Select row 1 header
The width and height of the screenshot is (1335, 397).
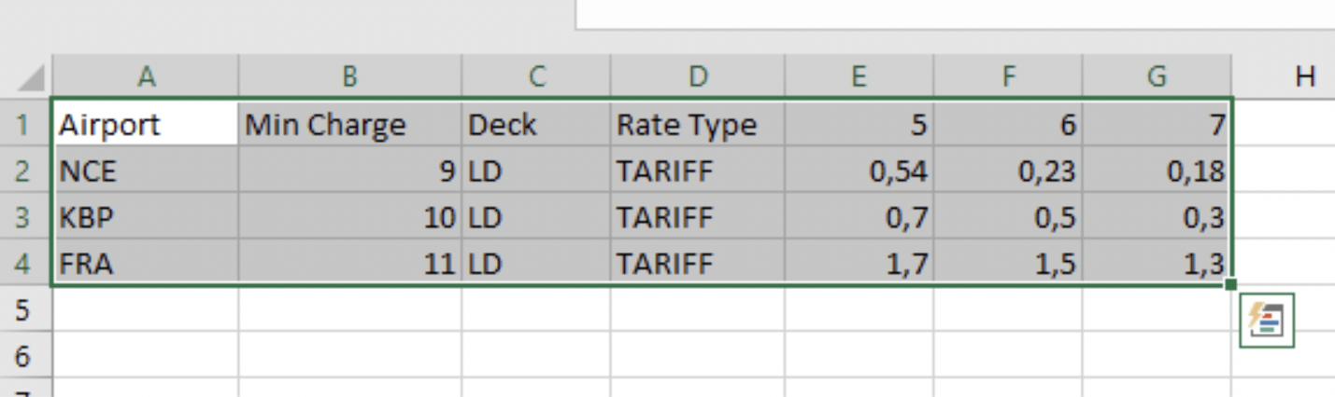click(x=24, y=125)
